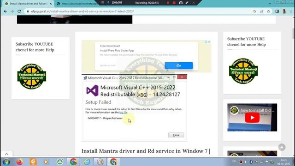The height and width of the screenshot is (166, 295).
Task: Click the Close button in setup dialog image
Action: pos(176,135)
